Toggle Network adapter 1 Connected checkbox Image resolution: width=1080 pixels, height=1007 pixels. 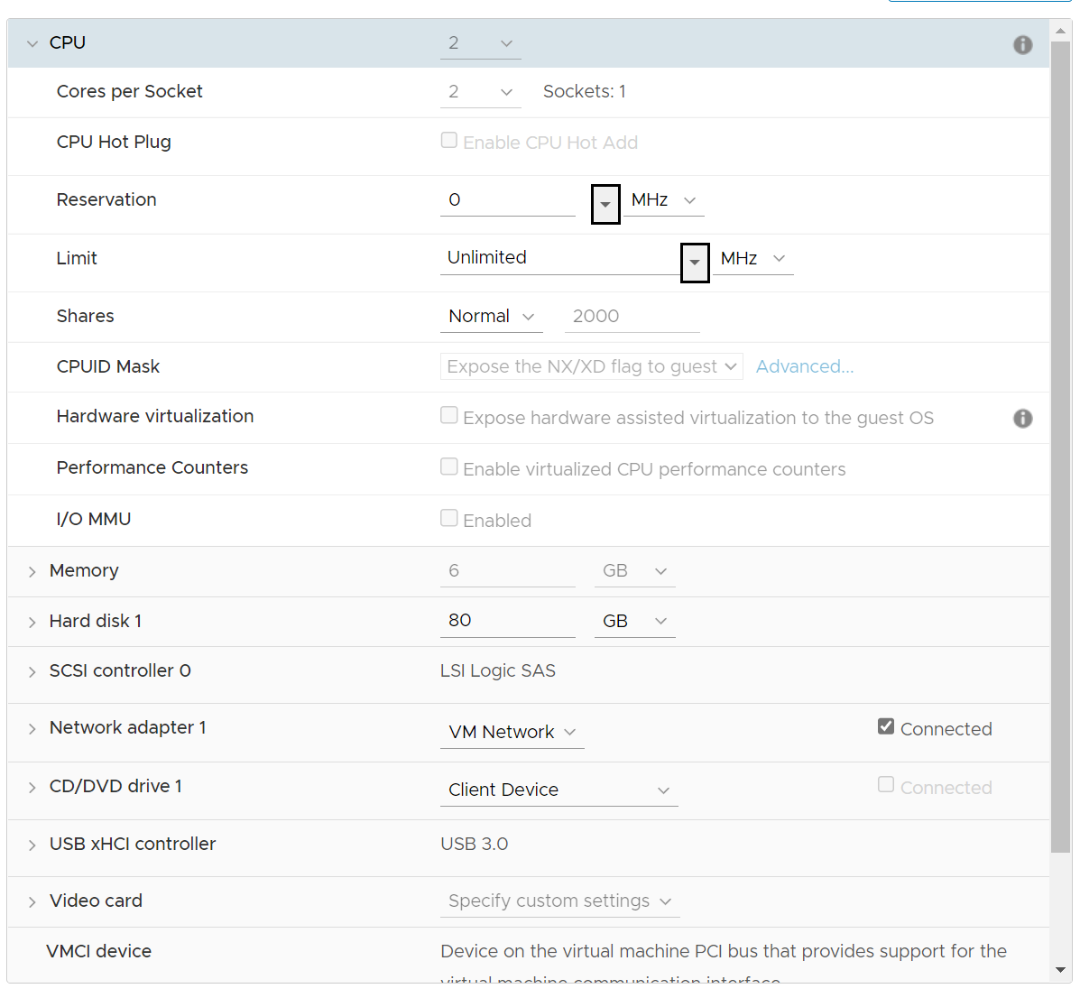point(886,726)
